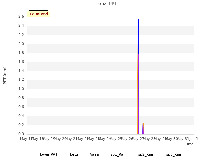This screenshot has height=161, width=214.
Task: Click the red Tonzi legend swatch
Action: coord(64,155)
